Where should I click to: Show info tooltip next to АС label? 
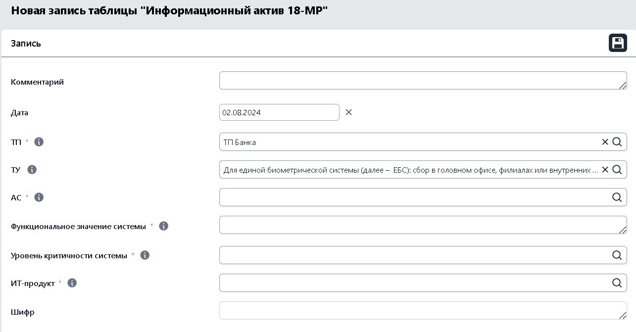pyautogui.click(x=39, y=197)
